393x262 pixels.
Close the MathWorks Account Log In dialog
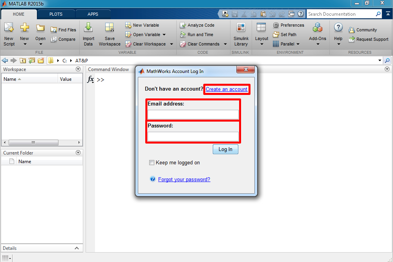click(246, 69)
